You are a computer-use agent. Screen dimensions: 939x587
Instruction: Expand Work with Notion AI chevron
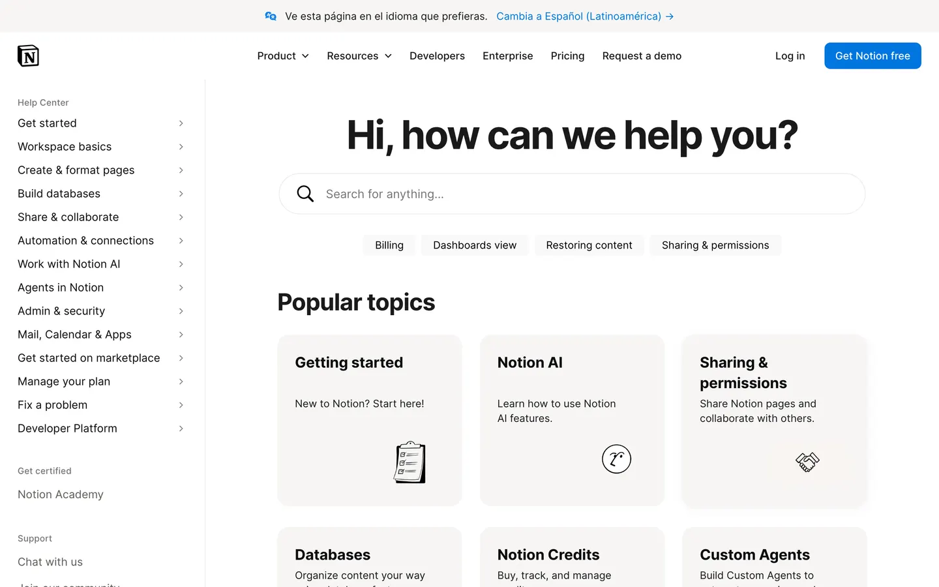click(181, 264)
